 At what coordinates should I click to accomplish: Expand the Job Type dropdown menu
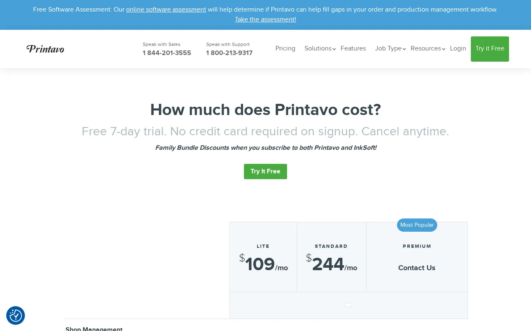point(390,48)
